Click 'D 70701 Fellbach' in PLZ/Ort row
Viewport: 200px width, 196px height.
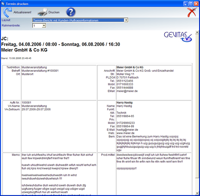(x=127, y=77)
